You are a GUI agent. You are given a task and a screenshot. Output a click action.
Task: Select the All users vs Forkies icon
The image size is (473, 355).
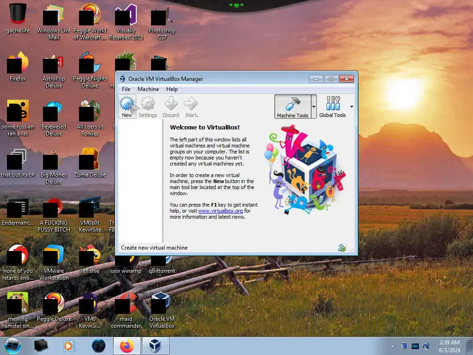(x=90, y=118)
